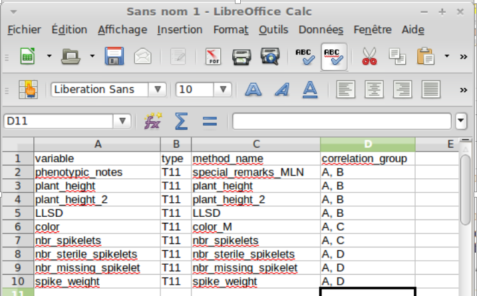Open the window menu arrow in title bar
Viewport: 477px width, 296px height.
pos(13,12)
